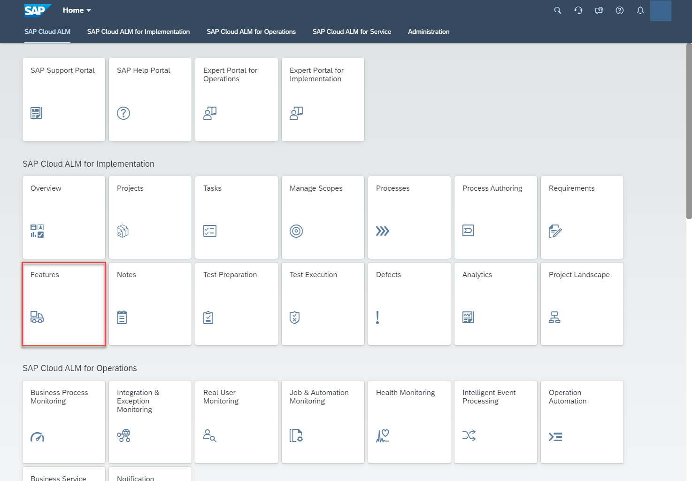Select the chevrons icon on Processes tile
692x481 pixels.
(x=382, y=231)
